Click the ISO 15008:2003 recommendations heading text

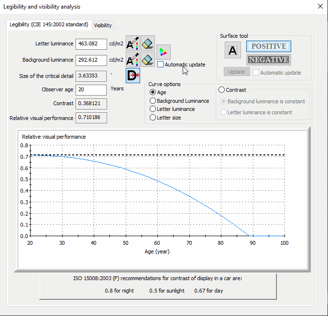point(157,278)
